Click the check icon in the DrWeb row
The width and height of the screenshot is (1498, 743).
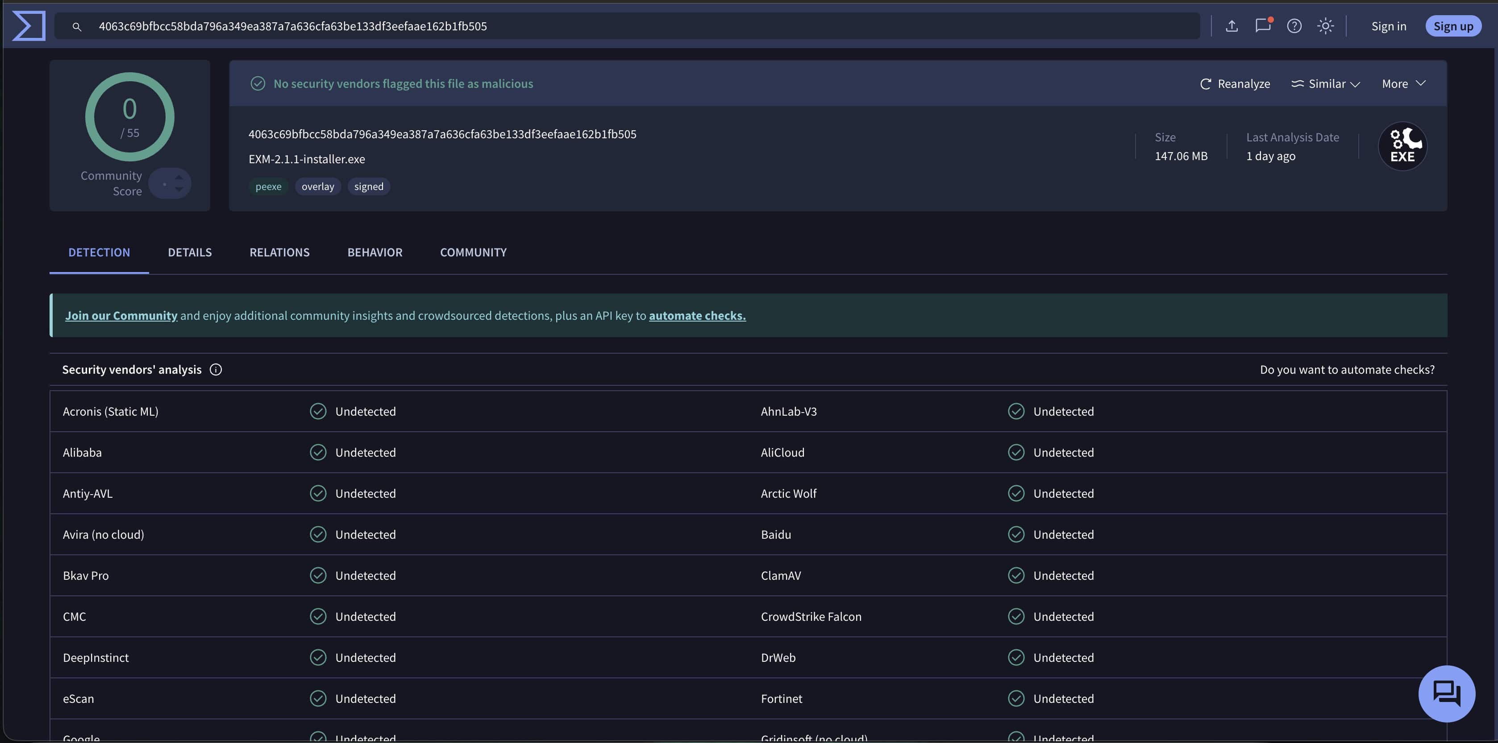coord(1016,658)
